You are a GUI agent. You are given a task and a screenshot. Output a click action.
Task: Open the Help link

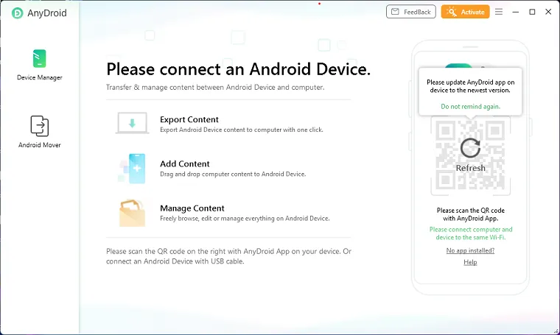pyautogui.click(x=470, y=262)
